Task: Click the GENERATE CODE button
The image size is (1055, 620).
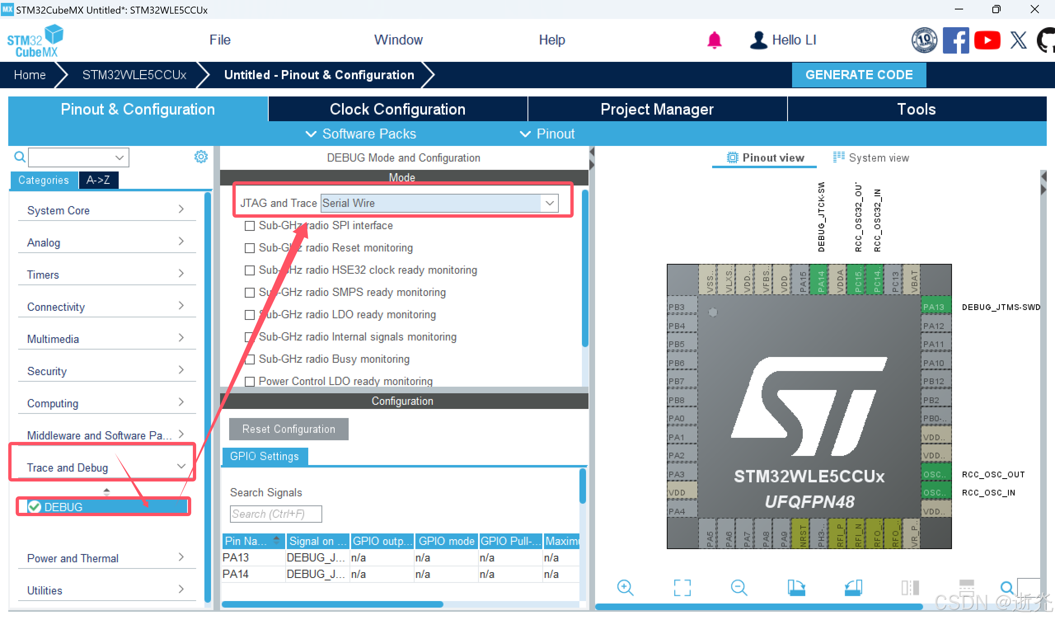Action: click(x=859, y=75)
